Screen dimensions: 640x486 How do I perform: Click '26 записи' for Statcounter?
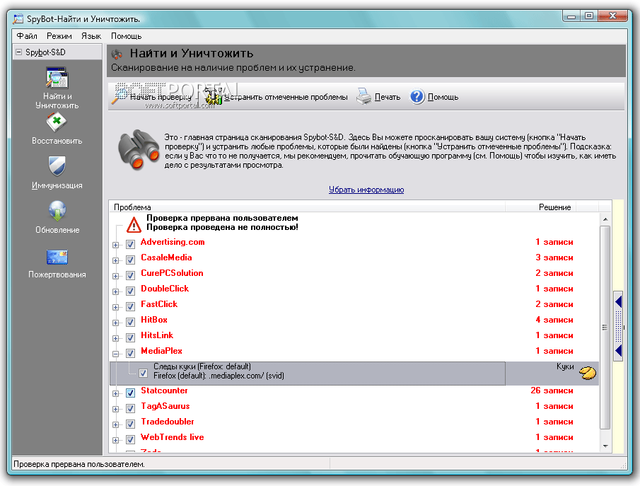pos(552,390)
